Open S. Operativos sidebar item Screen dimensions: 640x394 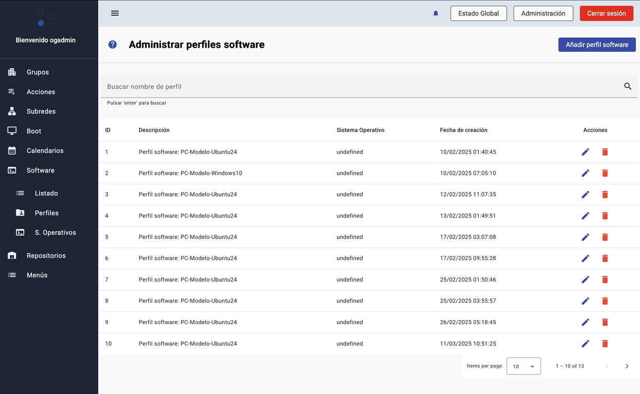tap(55, 232)
